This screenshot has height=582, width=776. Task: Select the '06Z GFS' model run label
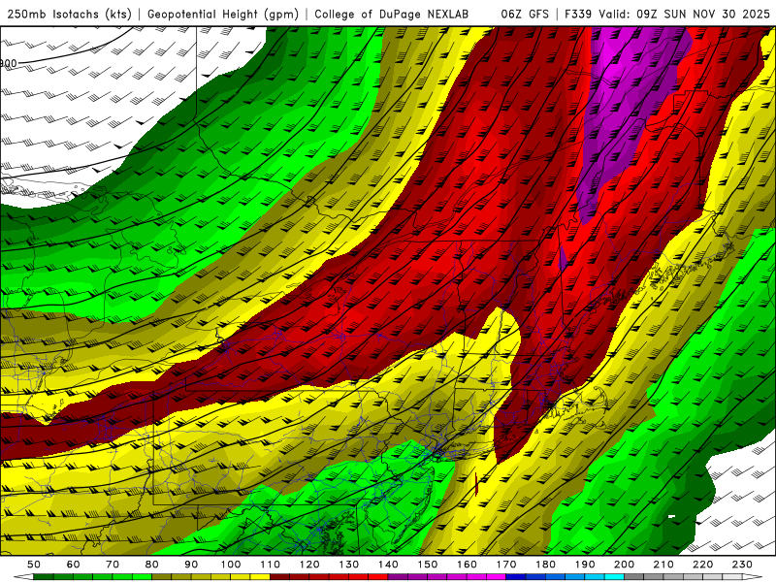(525, 15)
